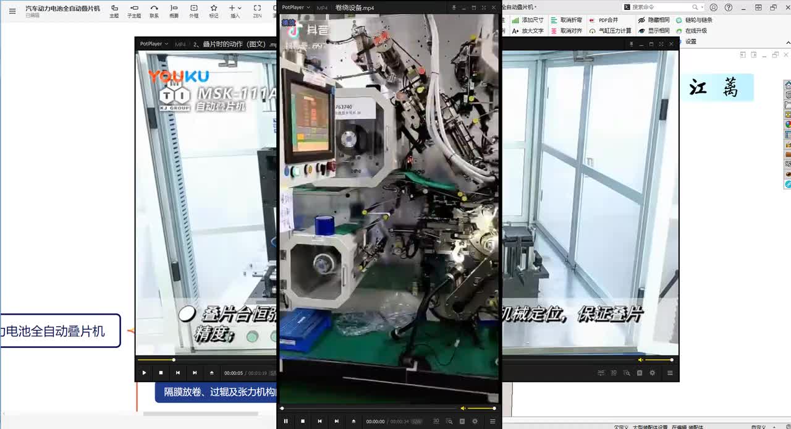Open front player playlist menu icon

coord(493,421)
